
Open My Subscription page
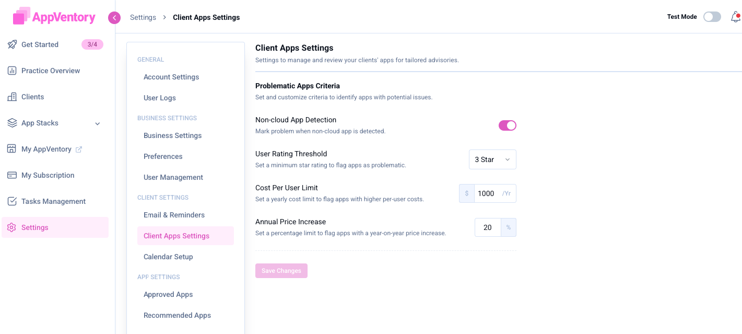(48, 175)
